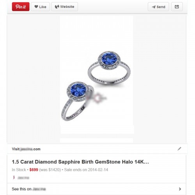Click the paper plane Send icon
195x195 pixels.
pos(154,7)
